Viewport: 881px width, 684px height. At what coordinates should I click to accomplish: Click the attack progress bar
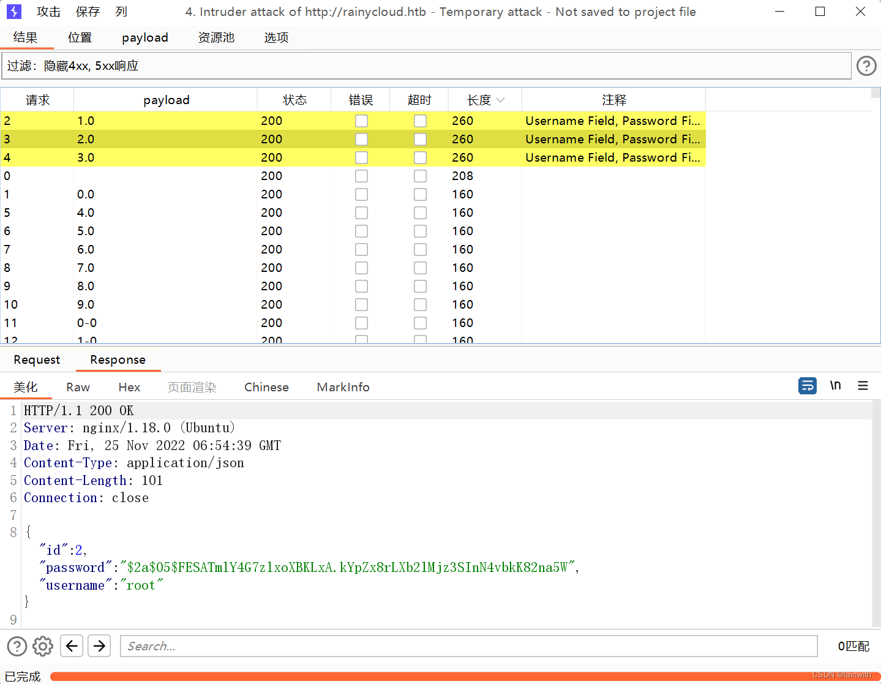[465, 676]
